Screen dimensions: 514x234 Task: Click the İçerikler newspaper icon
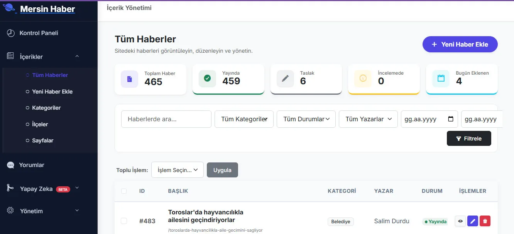10,56
